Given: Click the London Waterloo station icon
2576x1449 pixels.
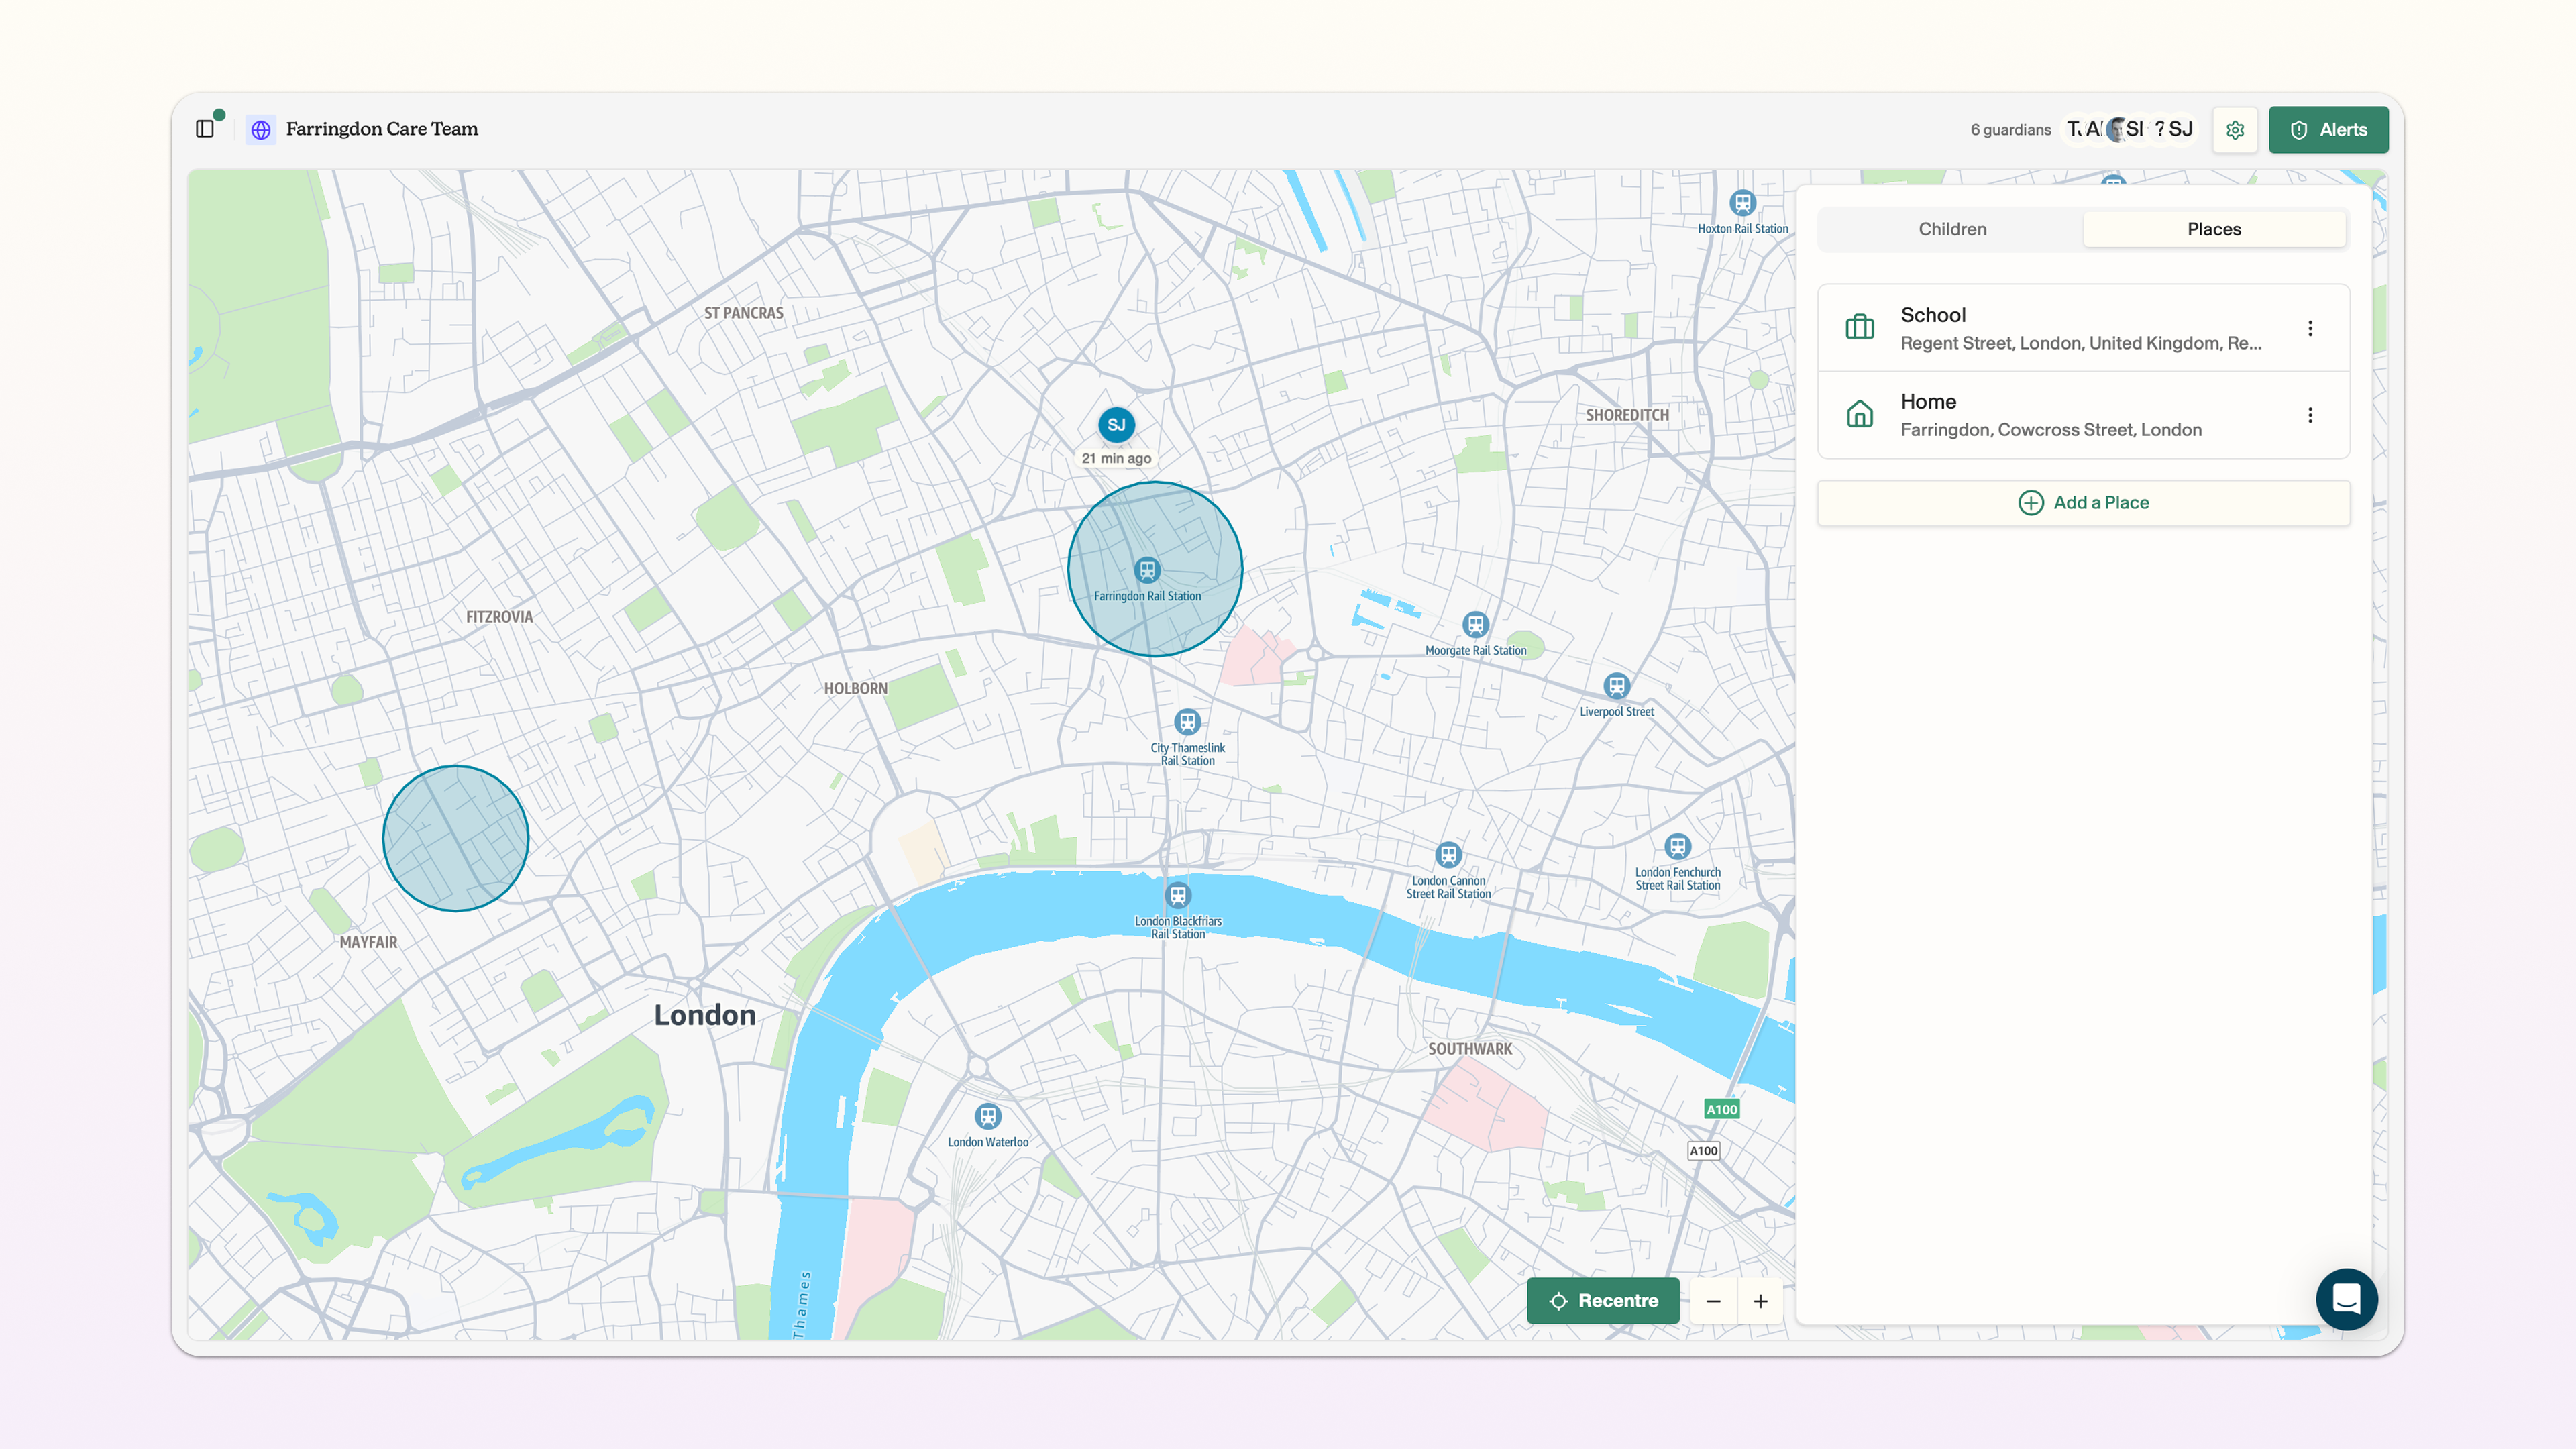Looking at the screenshot, I should 988,1116.
